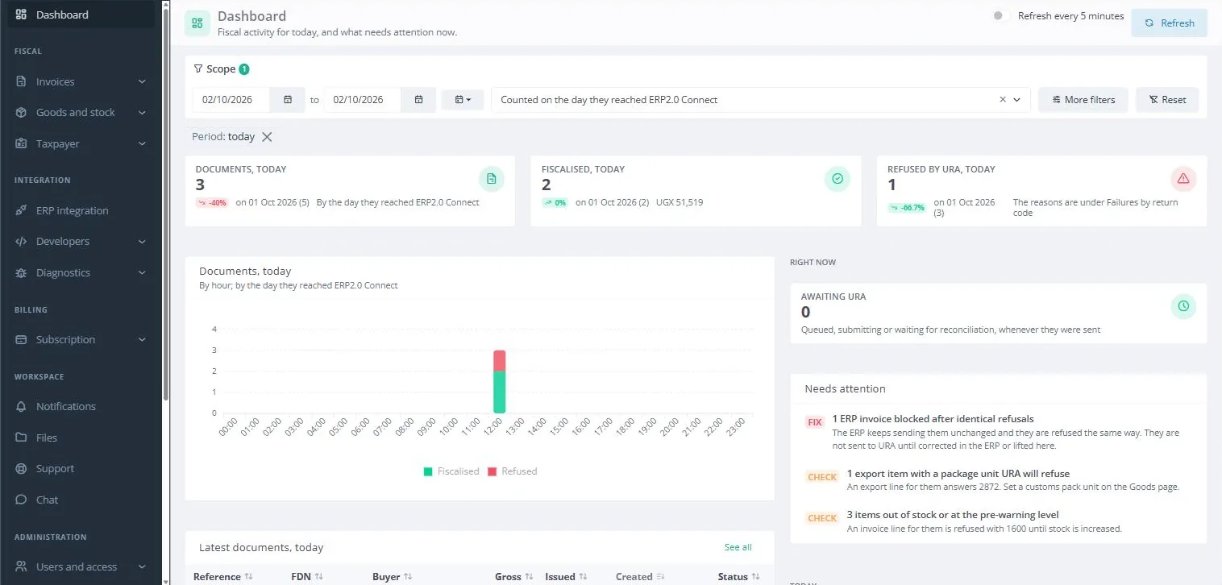Click the Notifications bell icon

tap(22, 406)
